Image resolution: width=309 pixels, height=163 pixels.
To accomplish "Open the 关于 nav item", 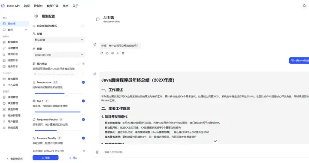I will [x=76, y=6].
